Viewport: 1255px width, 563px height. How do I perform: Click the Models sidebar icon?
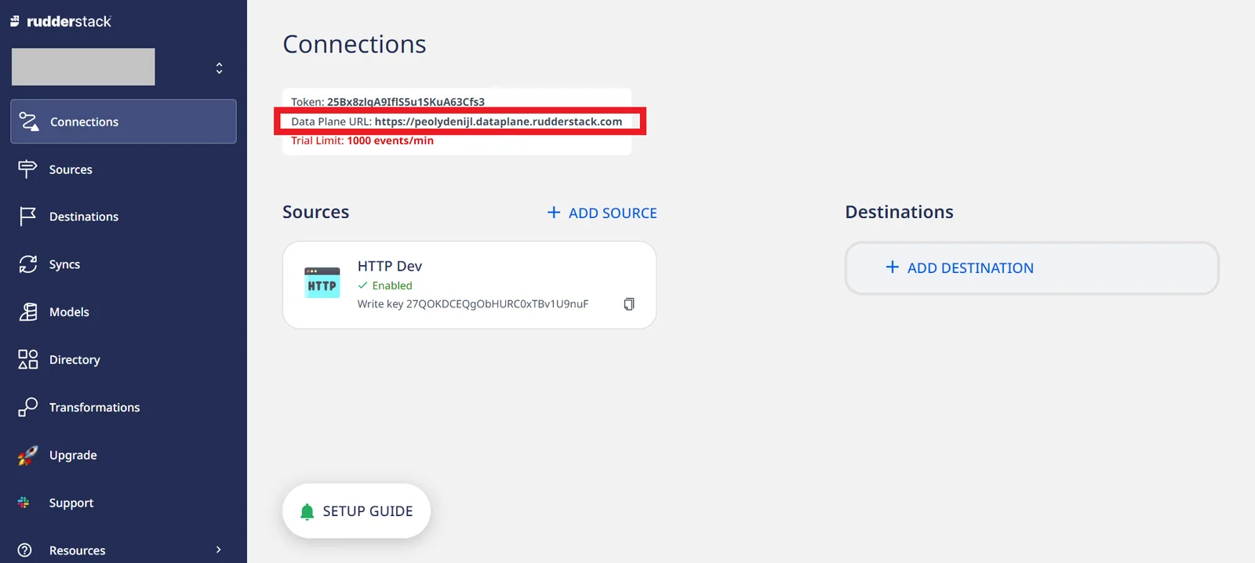(28, 312)
